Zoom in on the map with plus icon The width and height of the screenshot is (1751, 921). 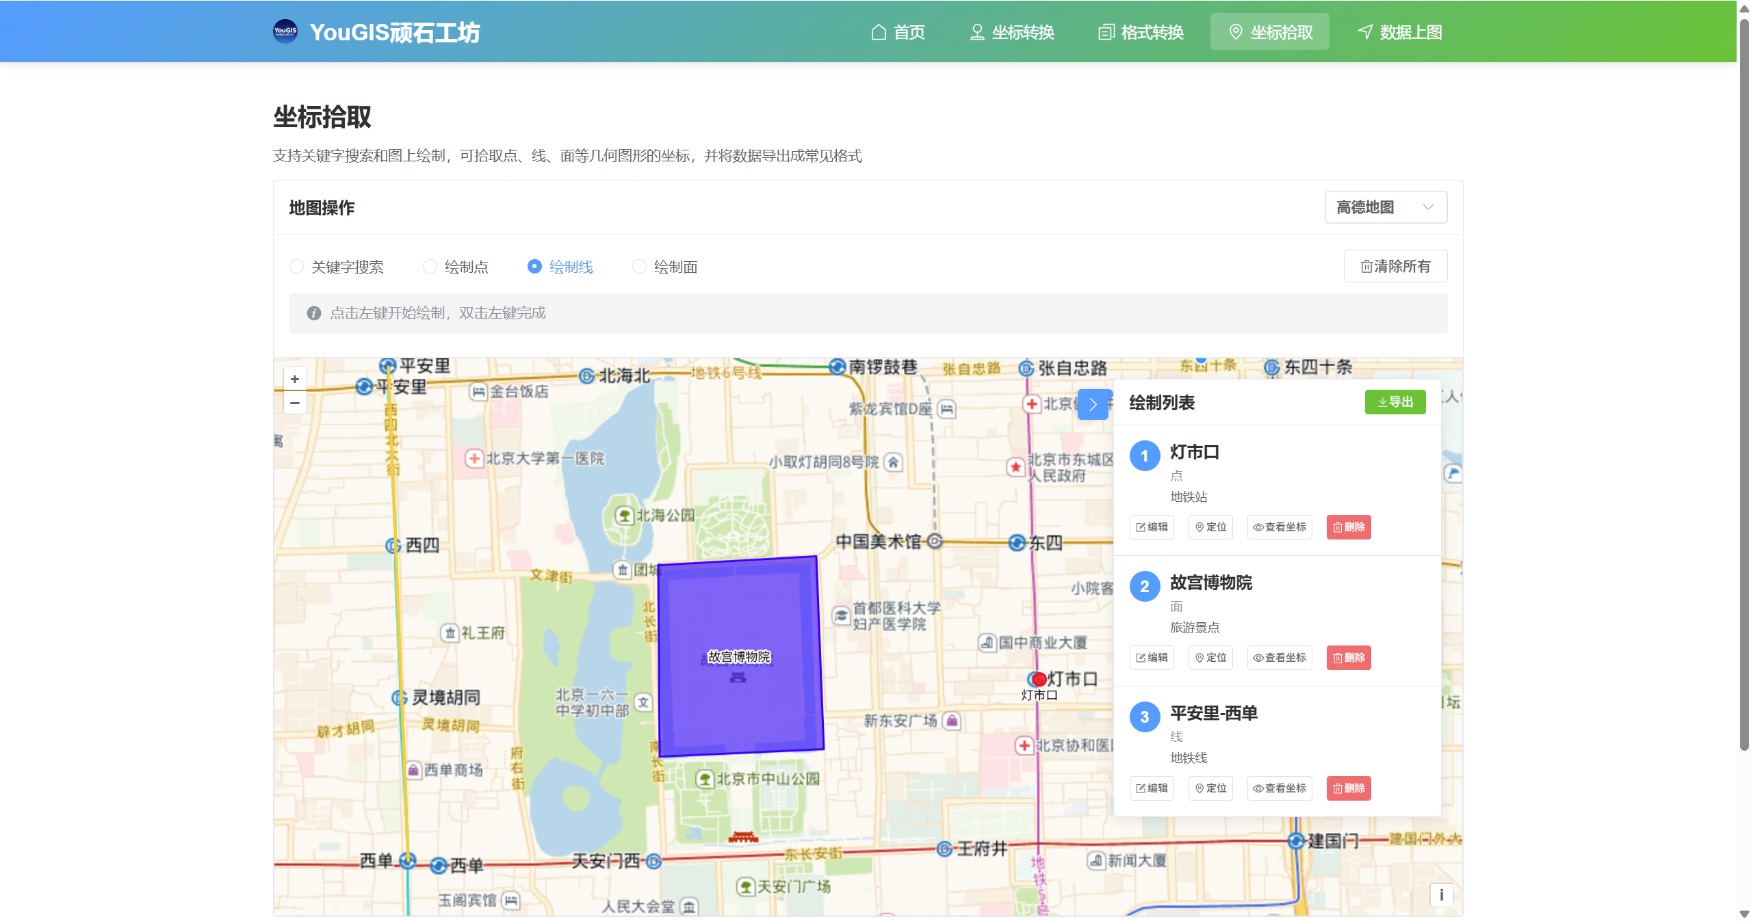click(294, 379)
